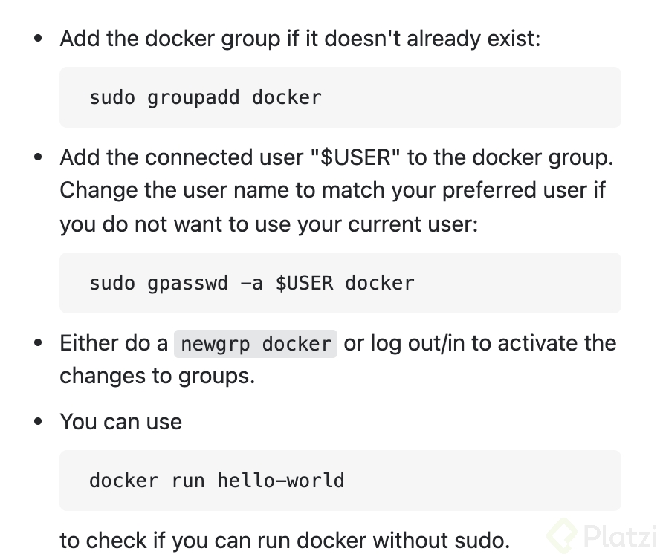Click 'hello-world' in the docker run command
This screenshot has height=560, width=663.
(281, 480)
